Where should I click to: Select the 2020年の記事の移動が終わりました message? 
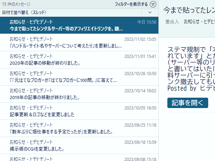(79, 59)
